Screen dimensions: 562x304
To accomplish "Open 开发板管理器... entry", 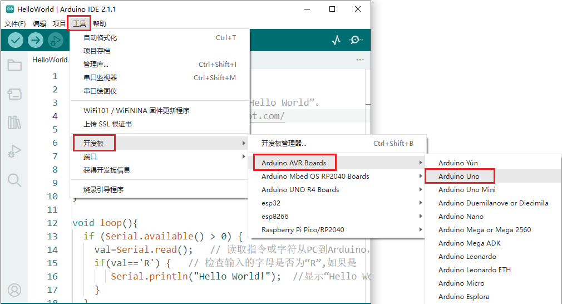I will [x=337, y=144].
